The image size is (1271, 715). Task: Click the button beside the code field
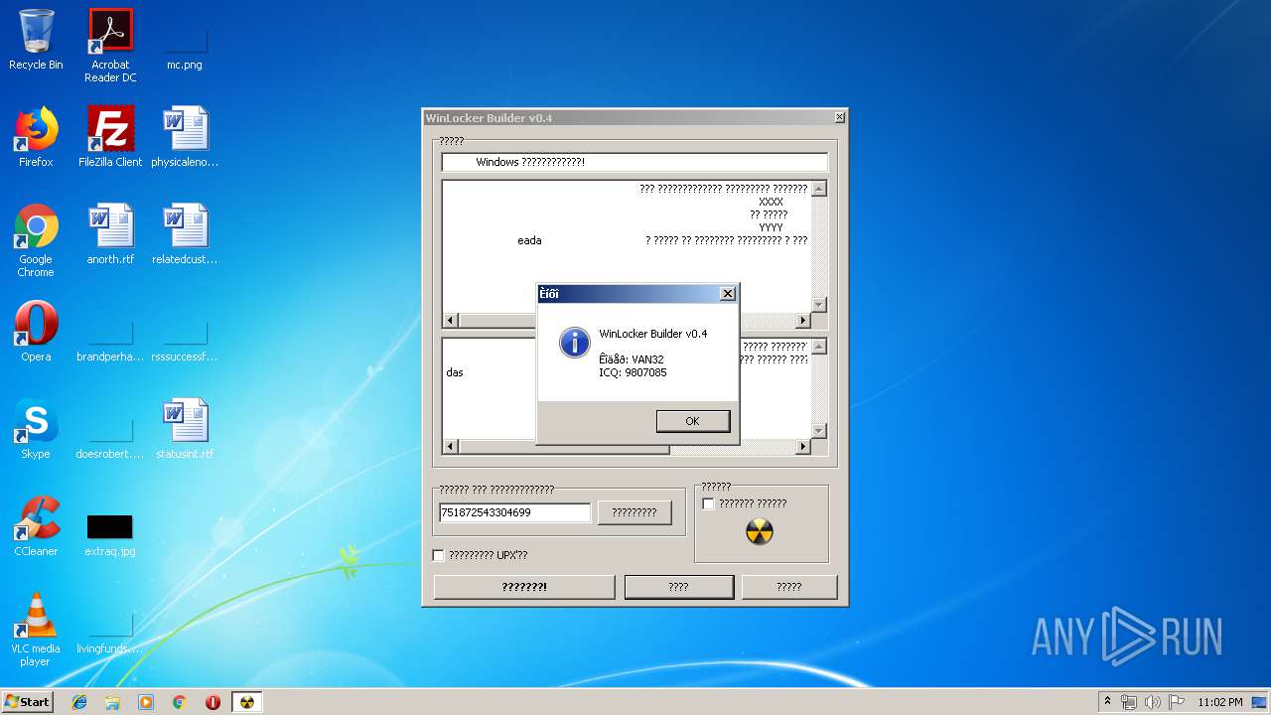click(x=635, y=512)
